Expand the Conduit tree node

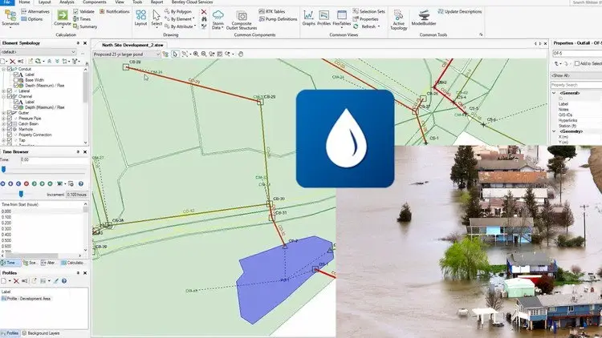[4, 69]
